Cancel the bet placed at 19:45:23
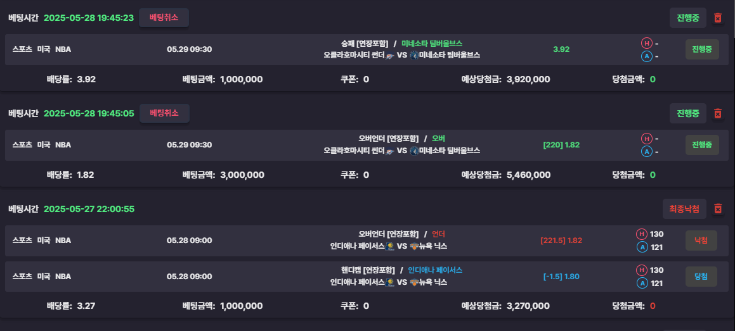The width and height of the screenshot is (735, 331). [164, 18]
